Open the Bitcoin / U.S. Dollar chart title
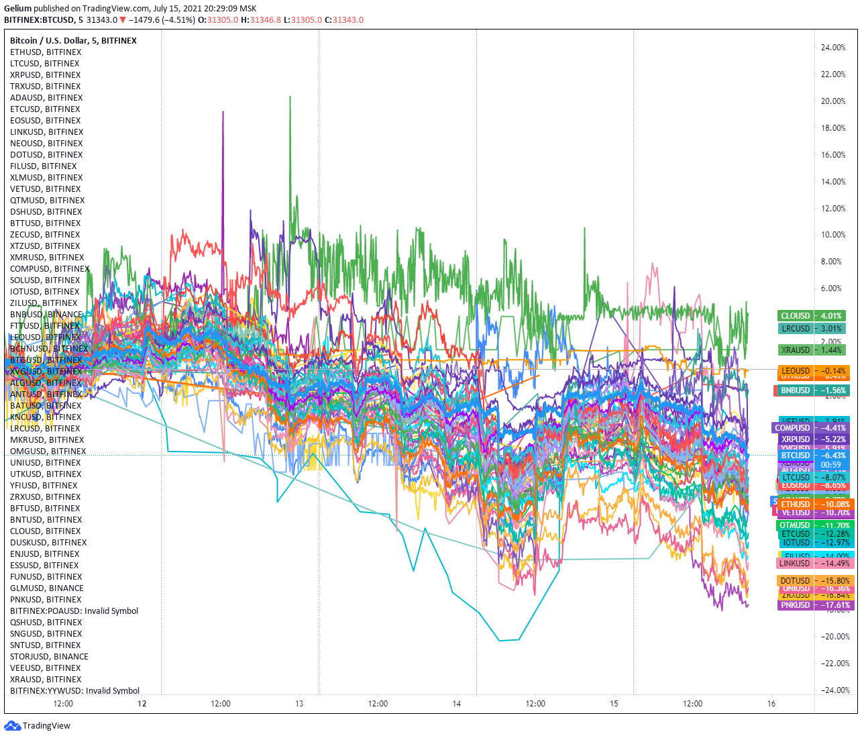 pos(73,41)
